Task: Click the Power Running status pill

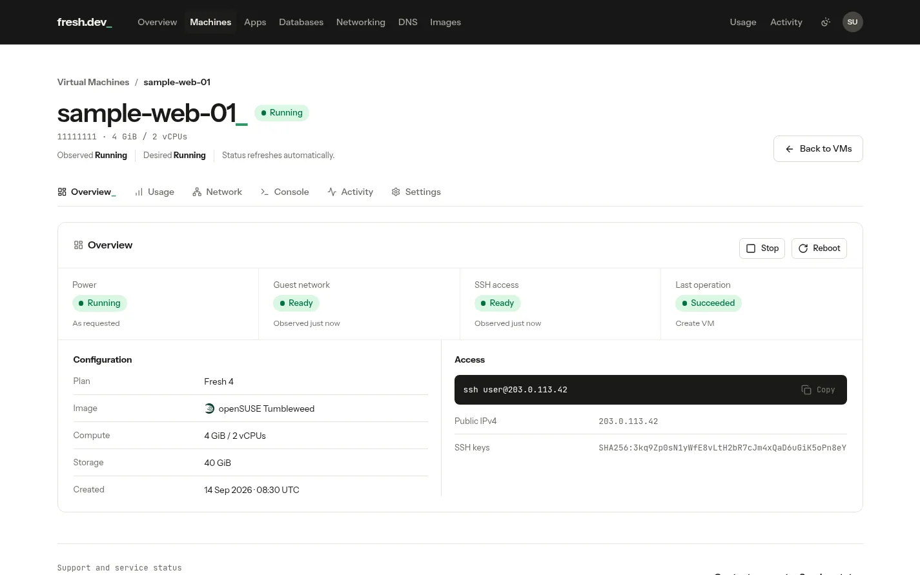Action: (99, 303)
